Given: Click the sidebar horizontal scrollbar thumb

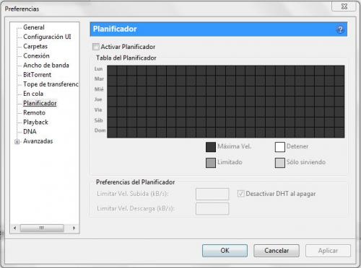Looking at the screenshot, I should click(x=42, y=228).
